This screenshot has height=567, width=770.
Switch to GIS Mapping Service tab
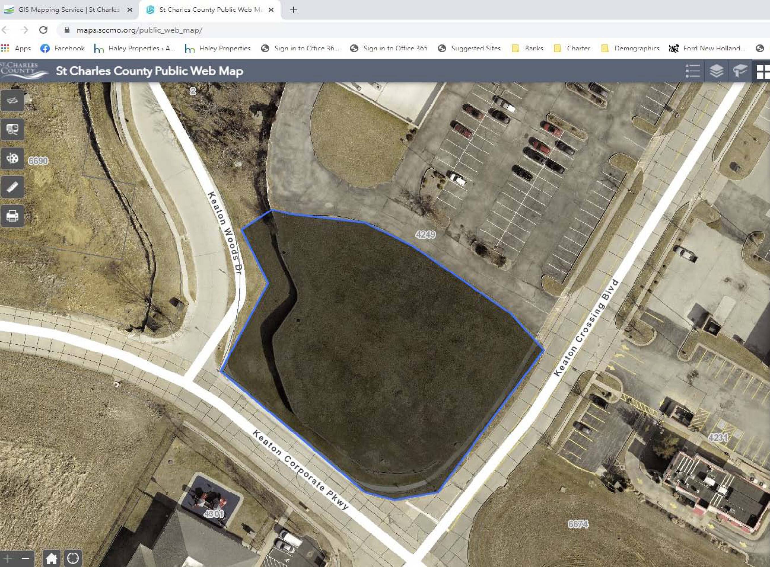[69, 10]
